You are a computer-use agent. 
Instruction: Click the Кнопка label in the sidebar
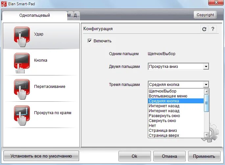coord(41,60)
